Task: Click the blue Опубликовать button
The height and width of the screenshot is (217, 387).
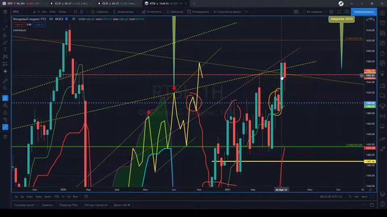Action: (x=364, y=11)
